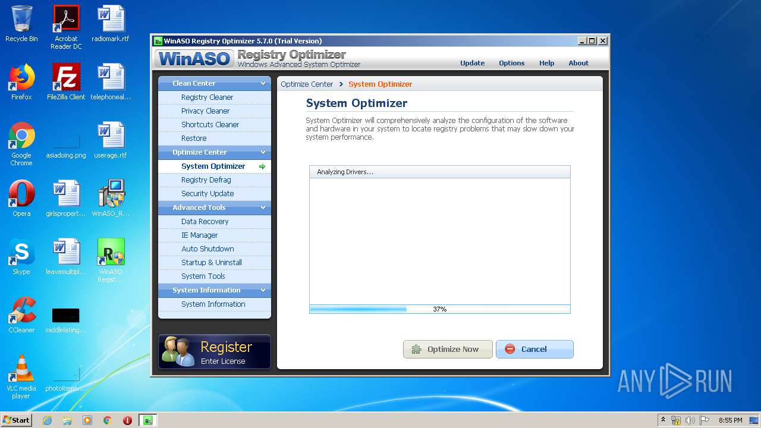Image resolution: width=761 pixels, height=428 pixels.
Task: Open Windows Explorer folder in taskbar
Action: click(67, 420)
